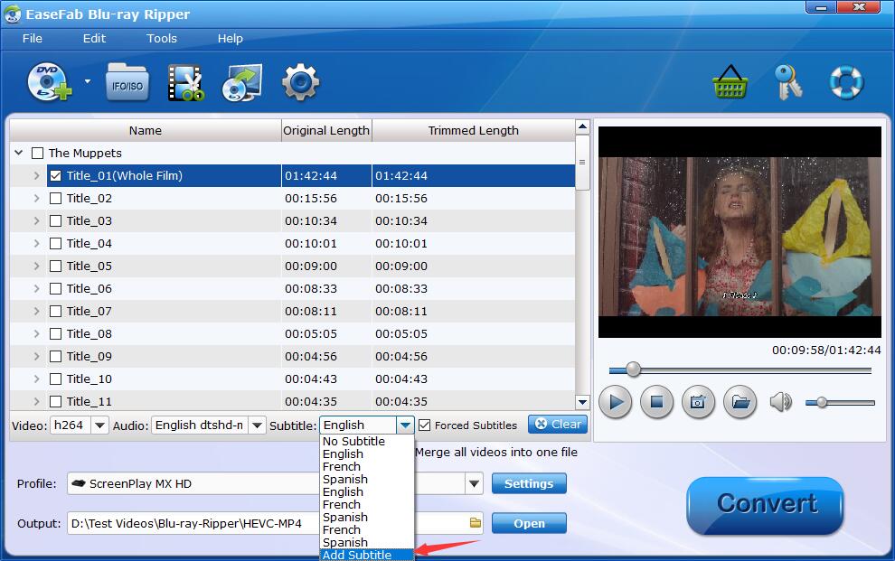The height and width of the screenshot is (561, 895).
Task: Click the Merge all videos into one file label
Action: [496, 452]
